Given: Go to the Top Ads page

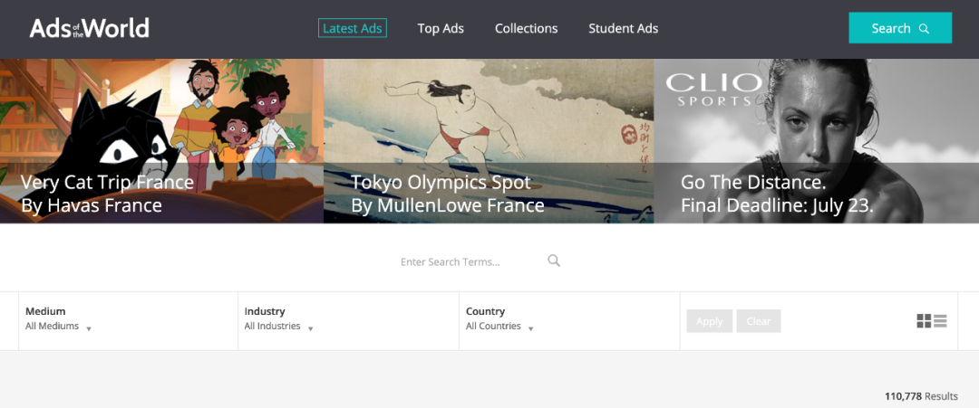Looking at the screenshot, I should click(441, 28).
